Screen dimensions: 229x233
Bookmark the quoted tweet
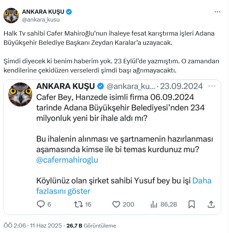point(192,204)
